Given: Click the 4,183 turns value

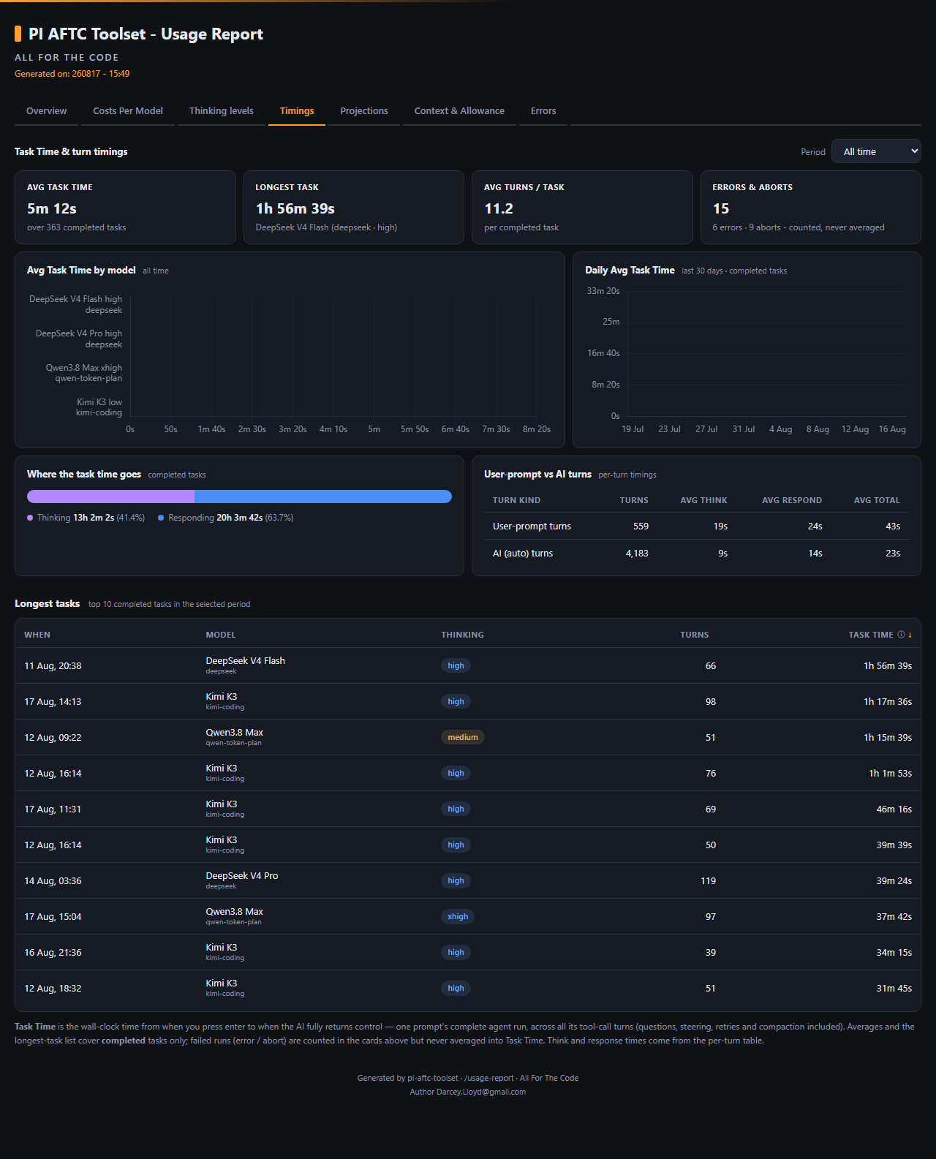Looking at the screenshot, I should click(637, 554).
